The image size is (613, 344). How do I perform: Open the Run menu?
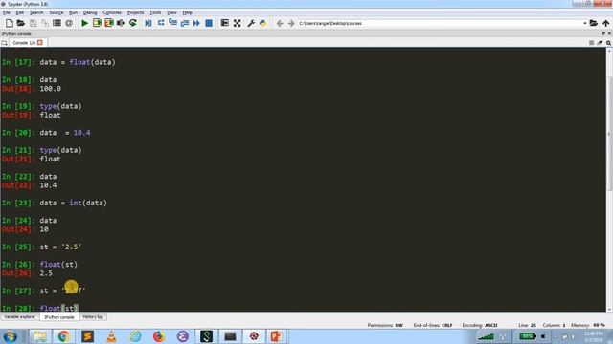pos(73,12)
